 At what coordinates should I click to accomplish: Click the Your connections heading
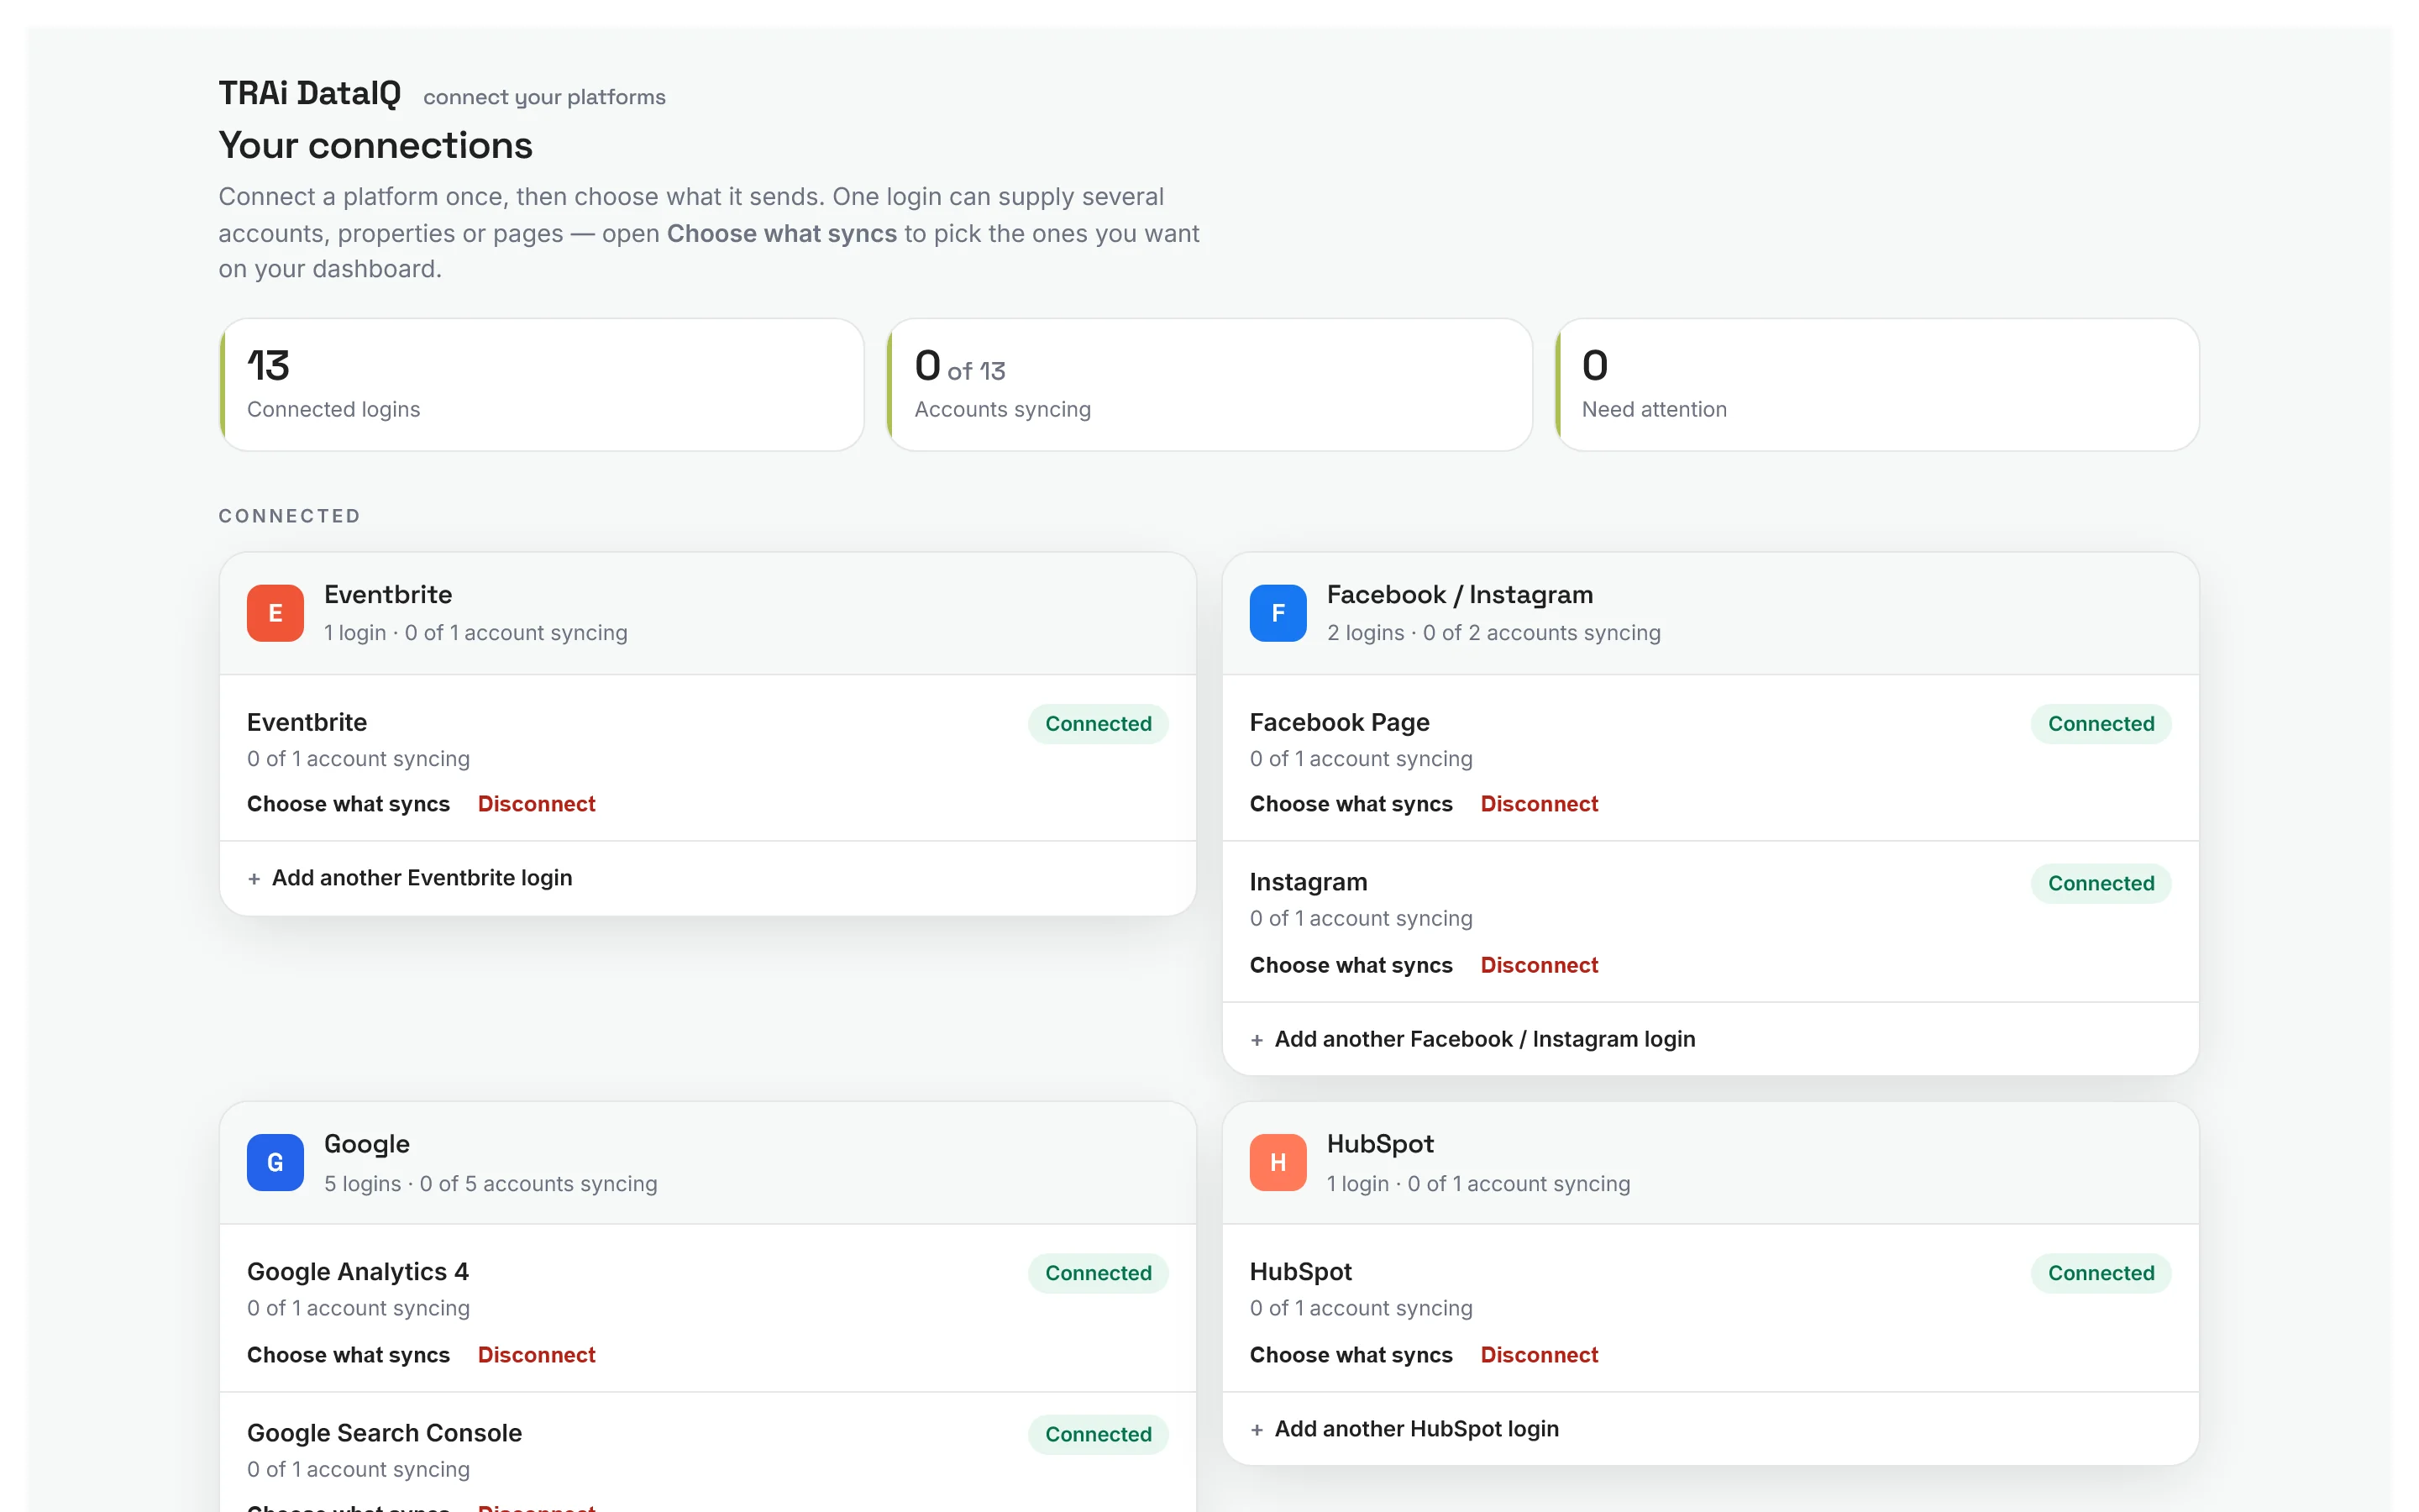click(375, 146)
